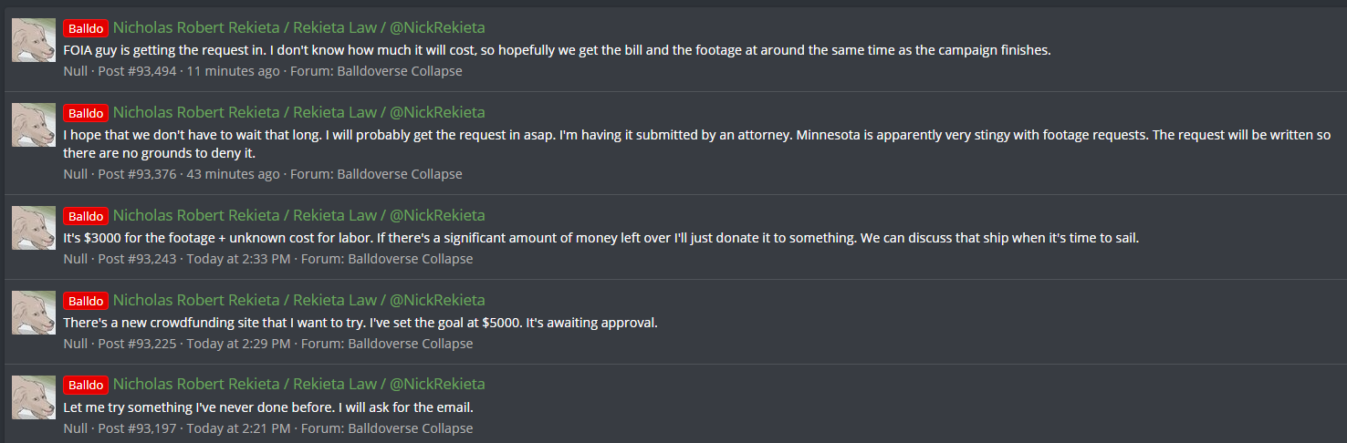
Task: Click the dog avatar on post #93,494
Action: [x=33, y=40]
